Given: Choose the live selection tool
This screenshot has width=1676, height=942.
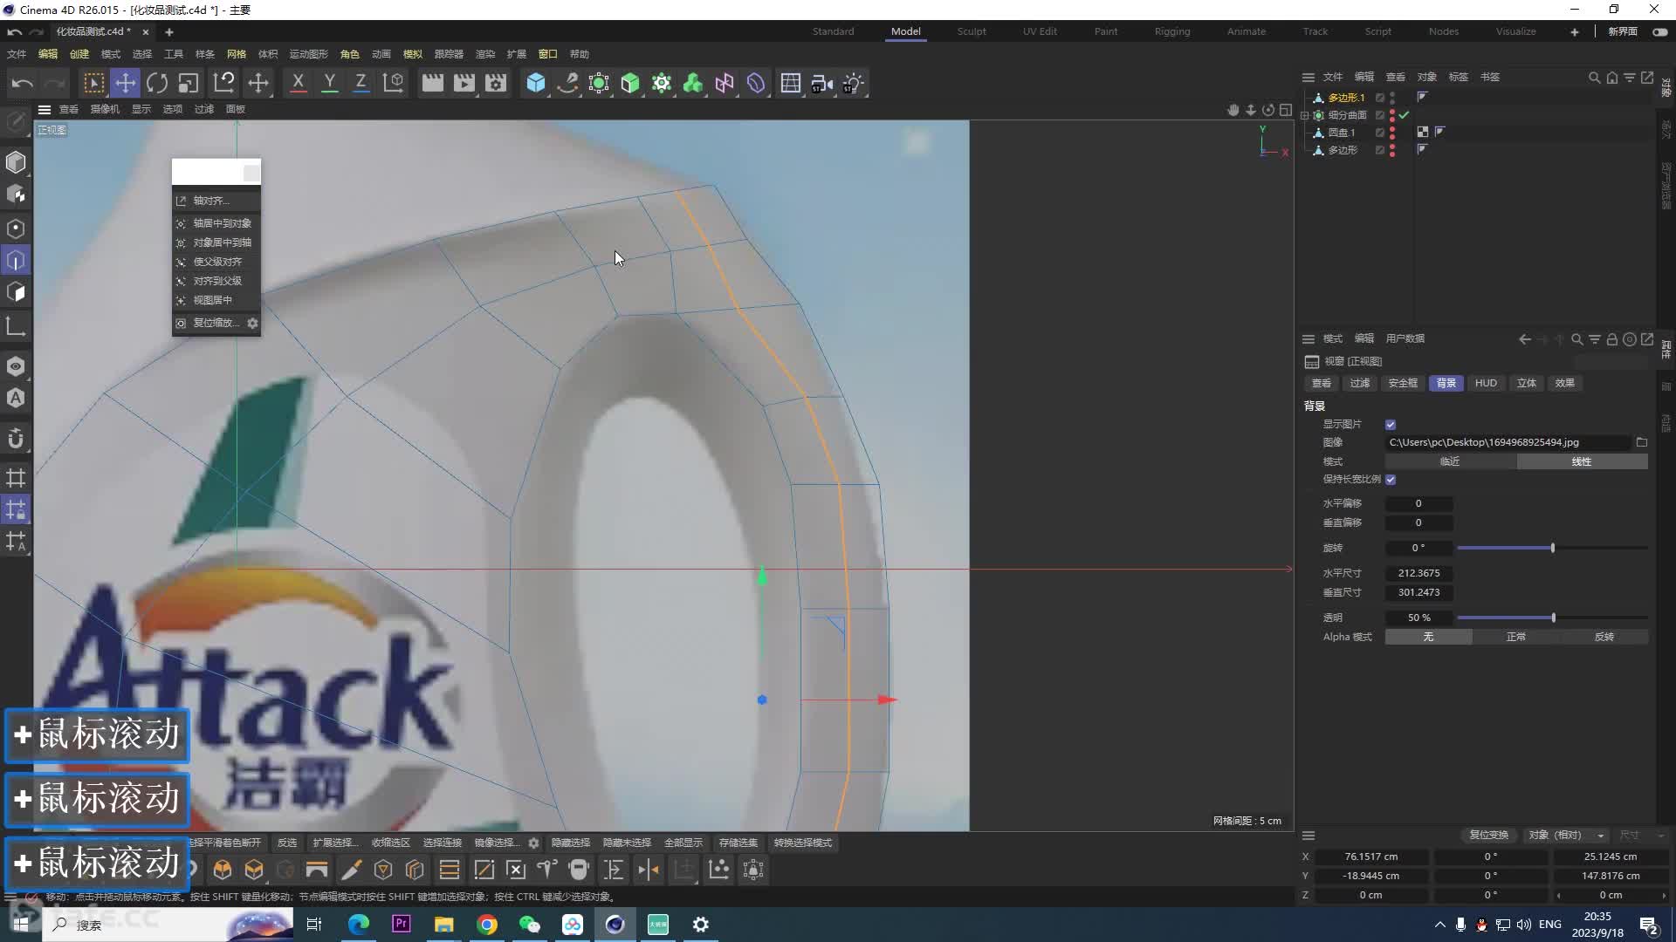Looking at the screenshot, I should pyautogui.click(x=93, y=84).
